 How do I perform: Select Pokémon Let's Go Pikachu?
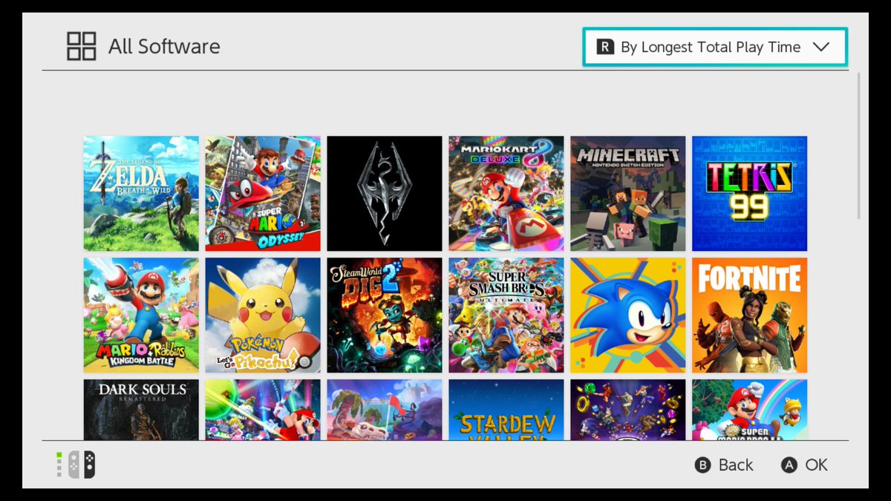point(263,315)
